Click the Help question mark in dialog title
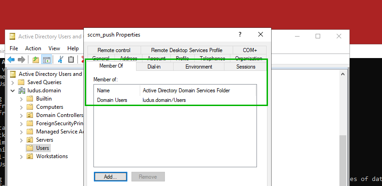 240,35
